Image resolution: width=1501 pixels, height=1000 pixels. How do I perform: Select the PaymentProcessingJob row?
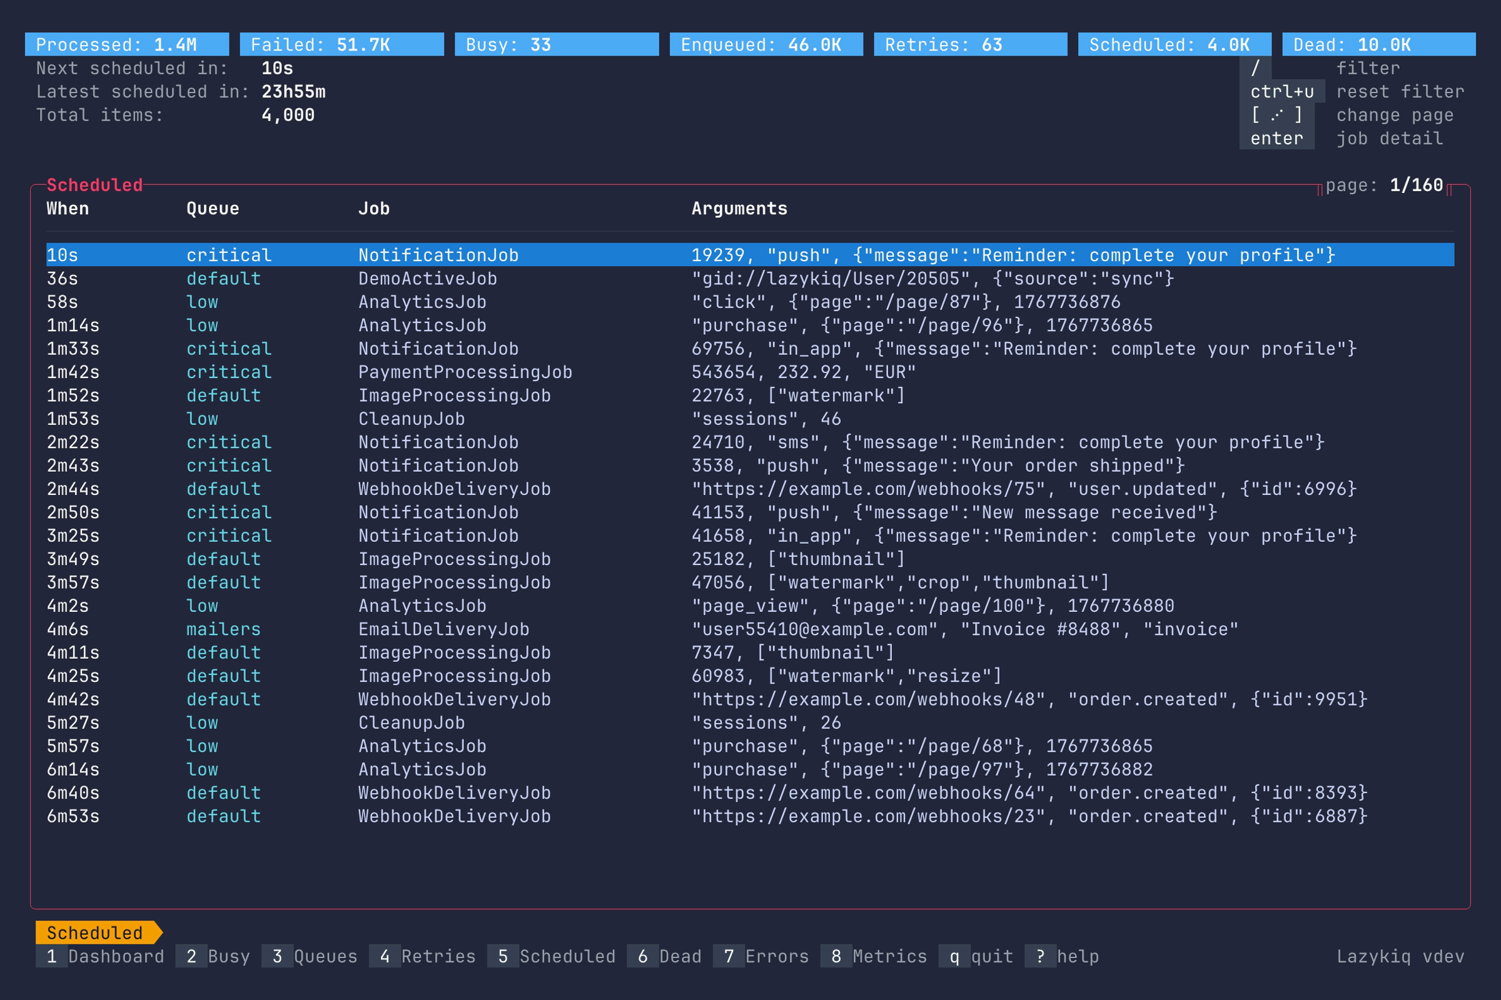465,372
